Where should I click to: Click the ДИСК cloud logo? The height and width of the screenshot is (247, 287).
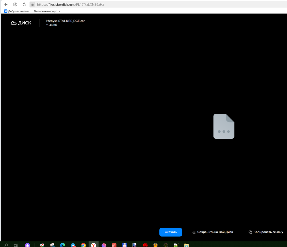point(21,23)
